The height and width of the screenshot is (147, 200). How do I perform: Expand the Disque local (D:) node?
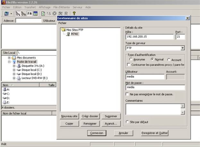14,74
